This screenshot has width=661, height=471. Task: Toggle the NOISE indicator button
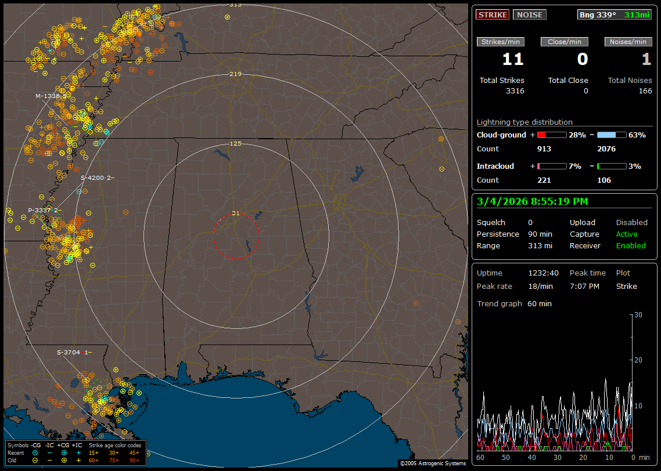(x=529, y=15)
